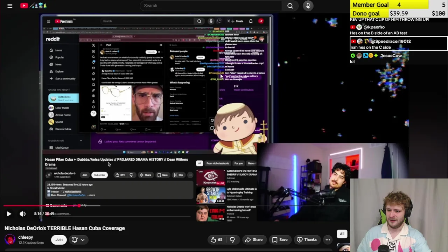The image size is (448, 252).
Task: Open the chleepy channel avatar
Action: pyautogui.click(x=9, y=240)
